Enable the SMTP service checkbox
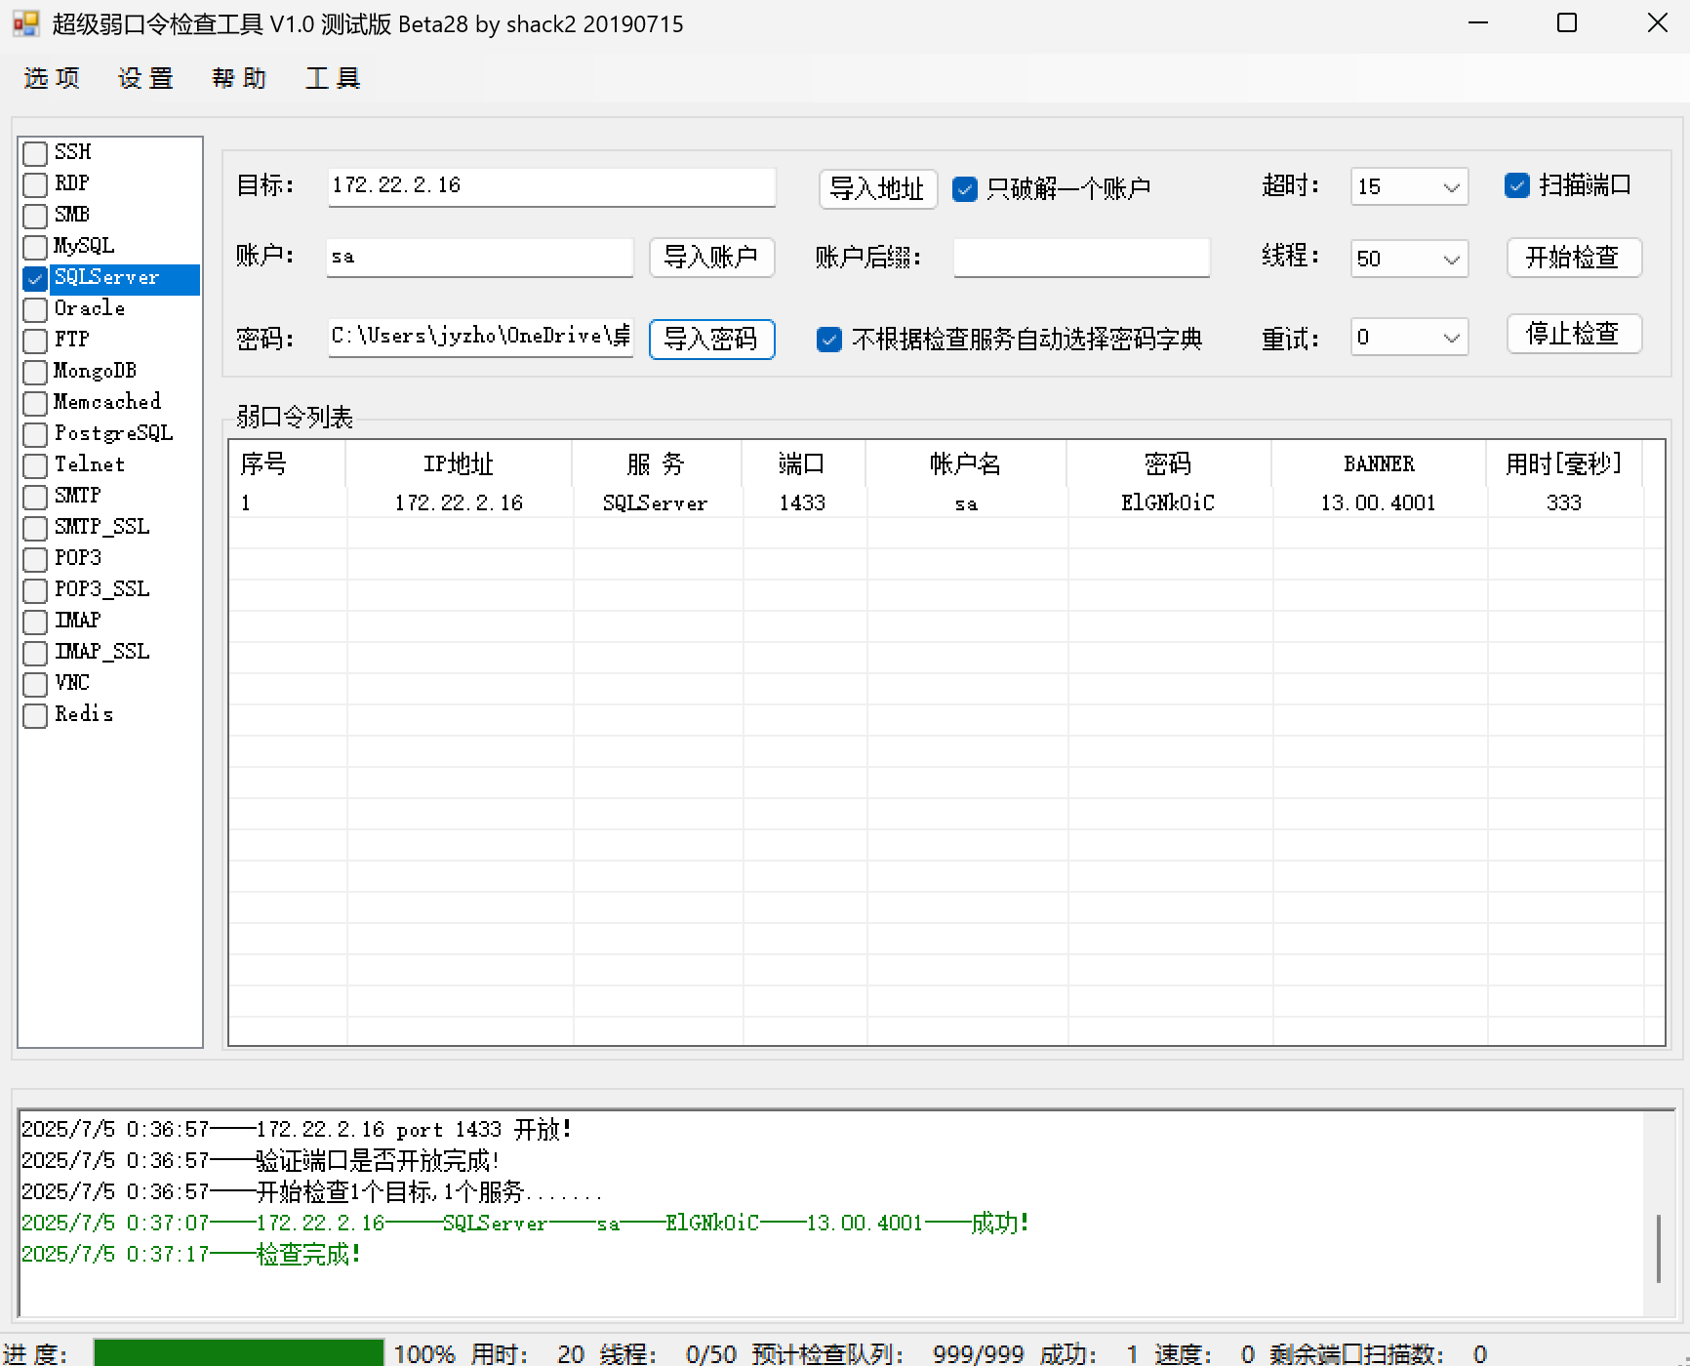Screen dimensions: 1690x1366 (x=35, y=497)
